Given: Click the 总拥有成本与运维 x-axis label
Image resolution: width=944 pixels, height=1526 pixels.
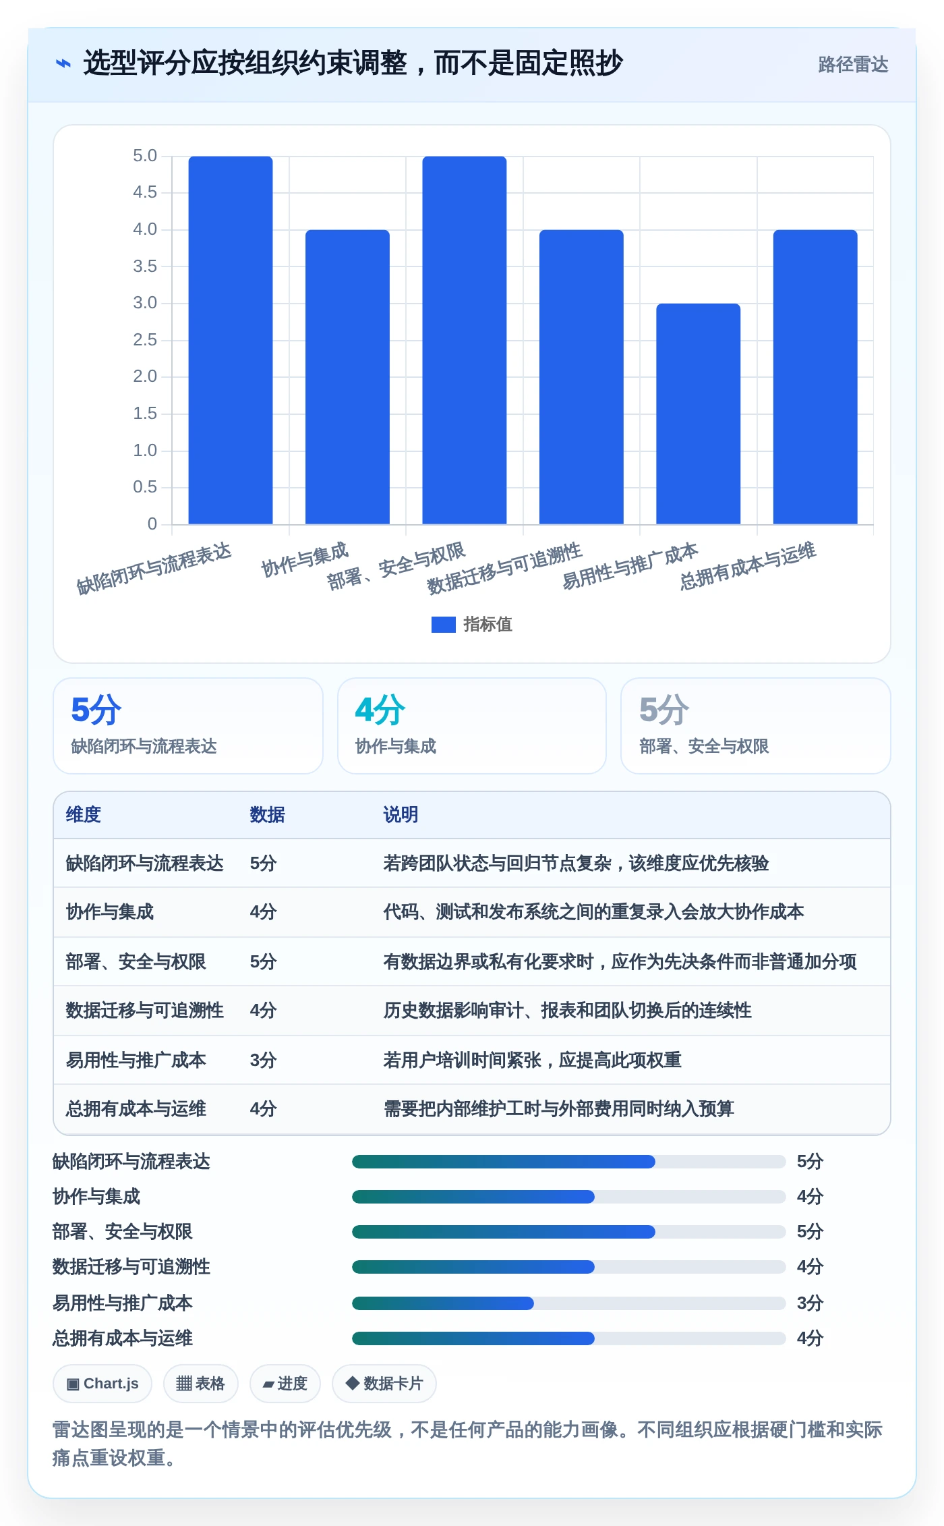Looking at the screenshot, I should coord(747,566).
